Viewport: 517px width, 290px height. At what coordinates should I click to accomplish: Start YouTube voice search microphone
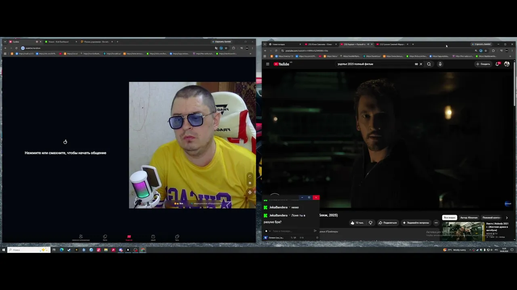pos(440,64)
